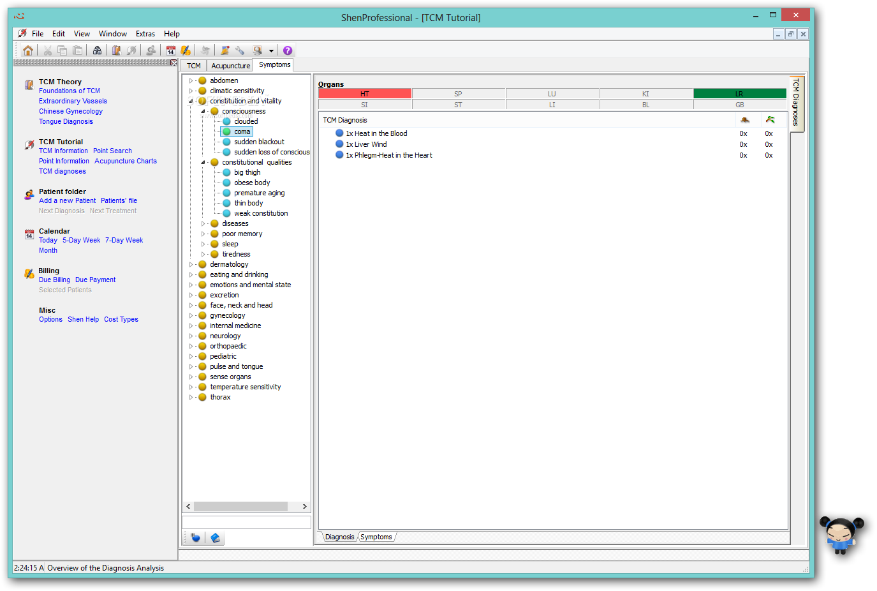Open the dropdown arrow beside monitor icon
This screenshot has height=591, width=877.
271,50
